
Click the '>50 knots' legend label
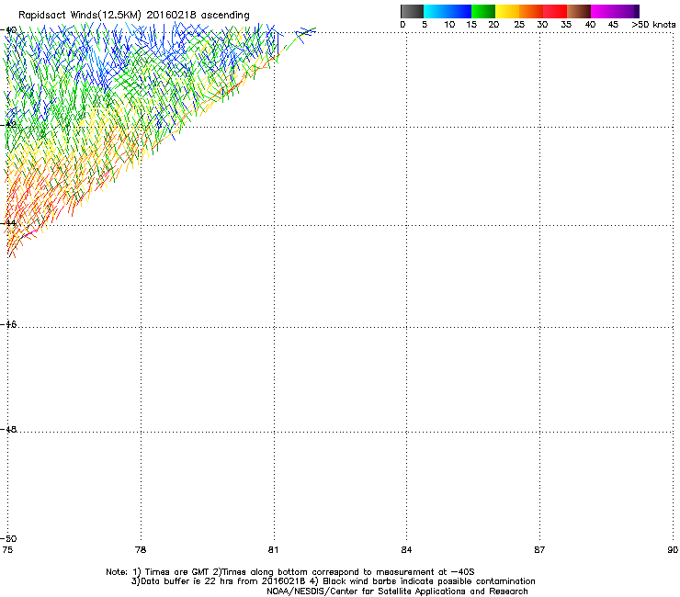tap(653, 25)
